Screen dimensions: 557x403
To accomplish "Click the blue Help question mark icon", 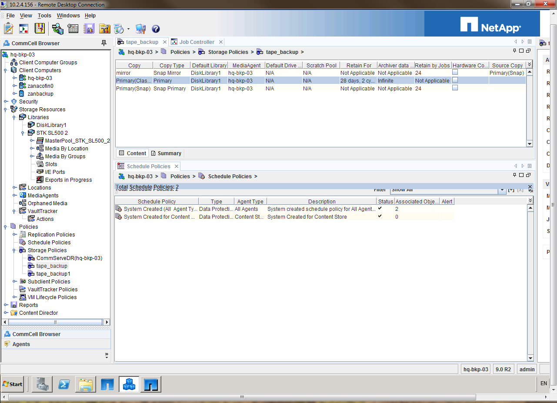I will (x=156, y=29).
